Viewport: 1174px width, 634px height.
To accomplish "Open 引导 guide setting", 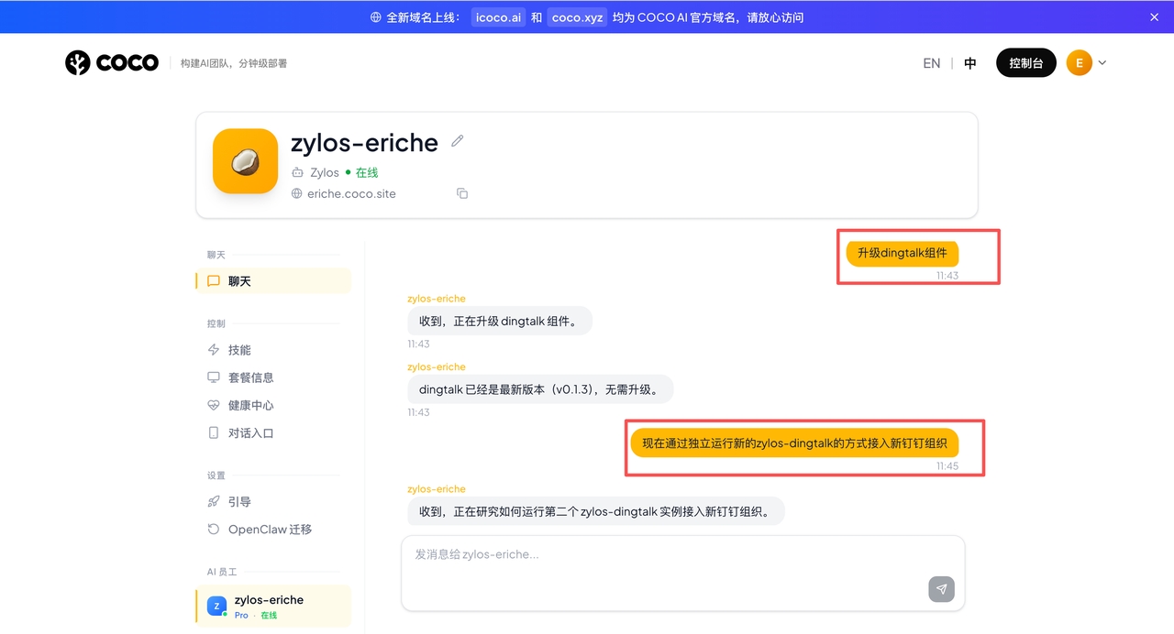I will tap(273, 502).
